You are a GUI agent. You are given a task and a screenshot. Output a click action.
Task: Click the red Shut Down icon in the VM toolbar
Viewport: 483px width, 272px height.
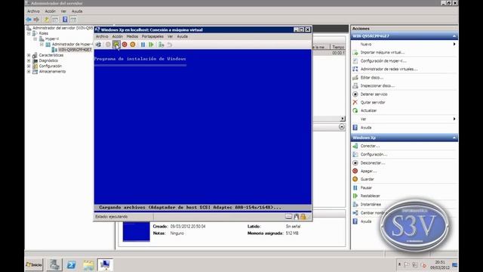125,45
